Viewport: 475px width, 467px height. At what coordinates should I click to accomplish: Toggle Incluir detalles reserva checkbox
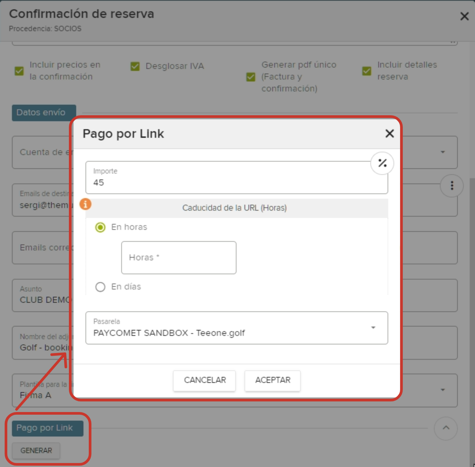(x=367, y=71)
